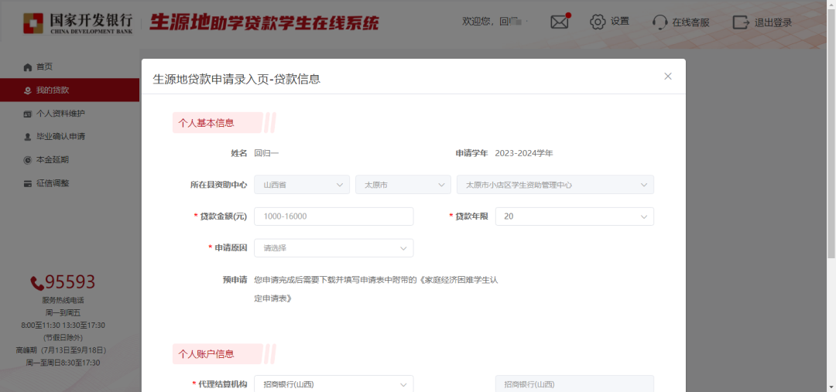Open 本金延期 menu item
Image resolution: width=836 pixels, height=392 pixels.
point(53,160)
